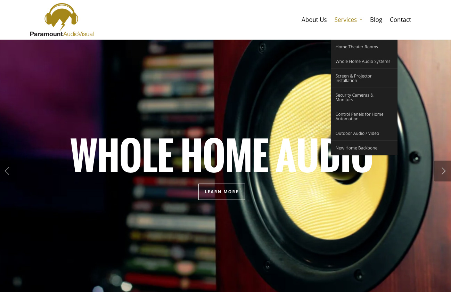Choose Security Cameras & Monitors
Viewport: 451px width, 292px height.
[x=364, y=97]
